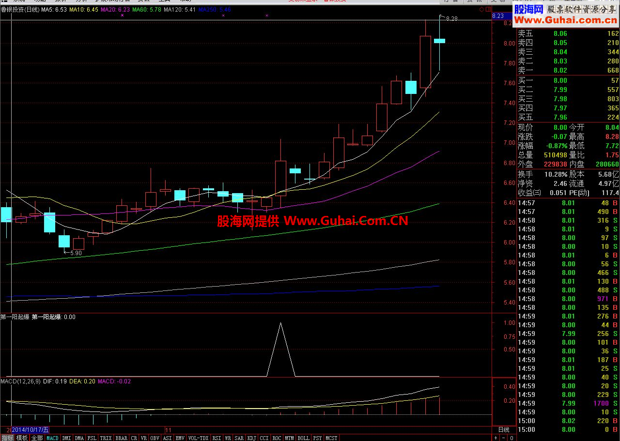Click the 2014/10/17/五 date label
Screen dimensions: 620x441
pos(30,430)
